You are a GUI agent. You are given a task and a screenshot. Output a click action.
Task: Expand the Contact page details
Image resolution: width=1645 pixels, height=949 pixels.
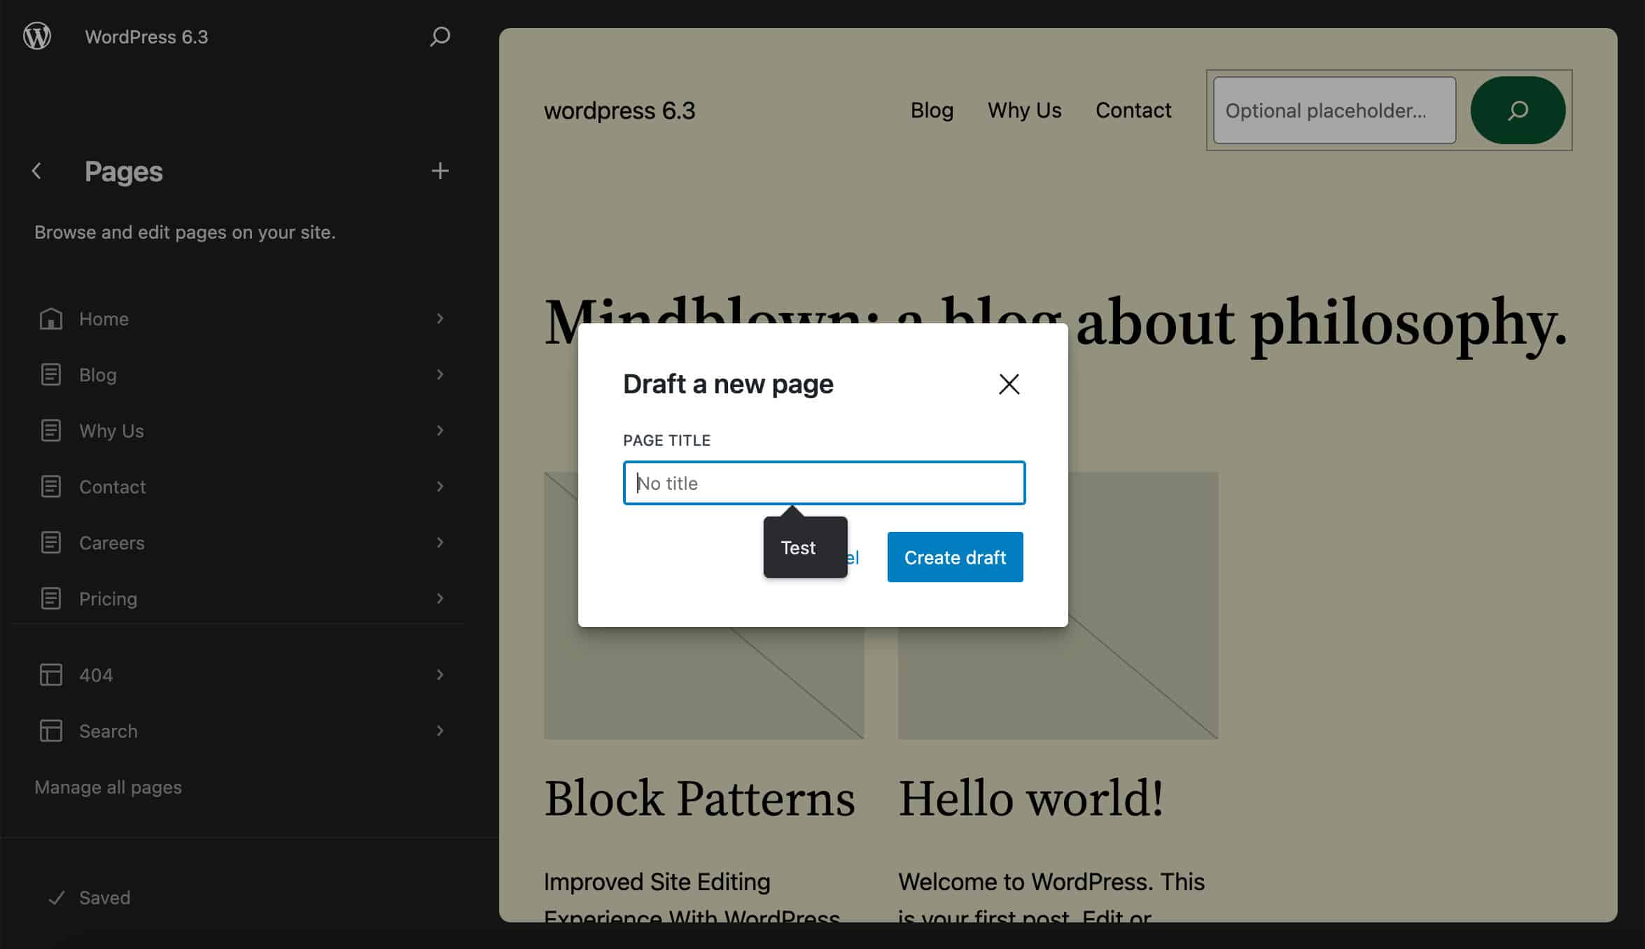coord(440,486)
